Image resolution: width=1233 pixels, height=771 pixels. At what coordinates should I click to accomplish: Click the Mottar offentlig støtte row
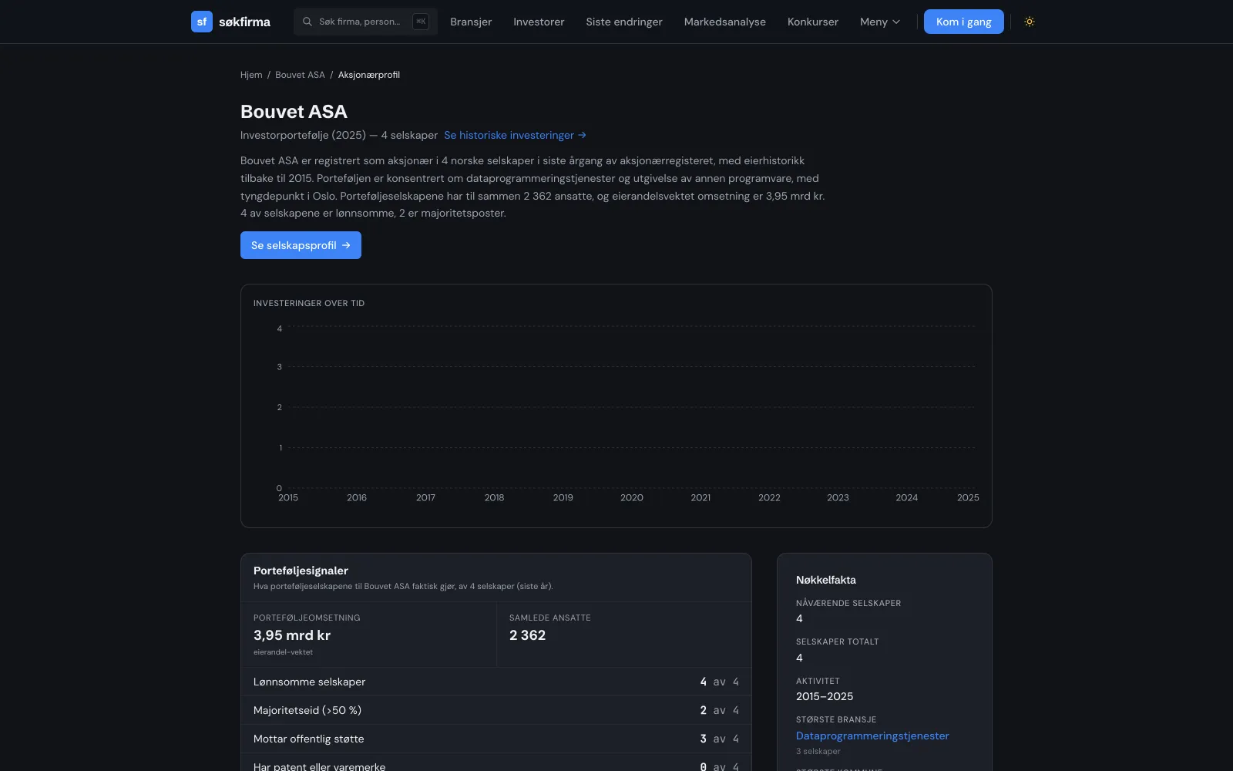pyautogui.click(x=496, y=739)
